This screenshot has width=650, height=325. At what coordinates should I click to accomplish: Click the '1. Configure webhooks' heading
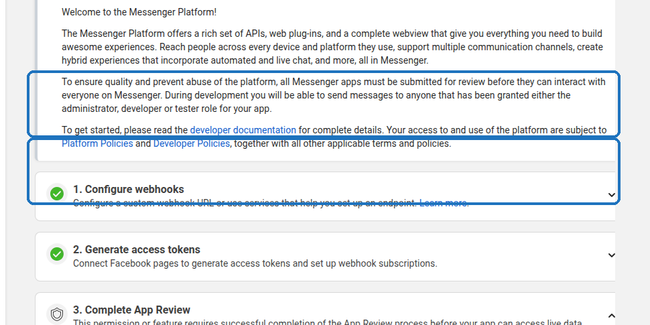click(x=129, y=190)
